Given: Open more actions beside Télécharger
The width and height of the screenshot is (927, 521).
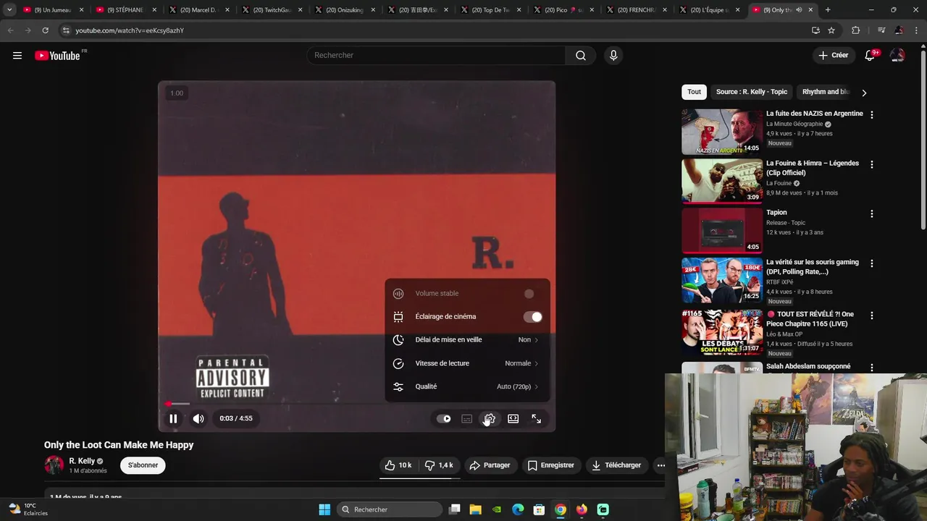Looking at the screenshot, I should pos(660,465).
